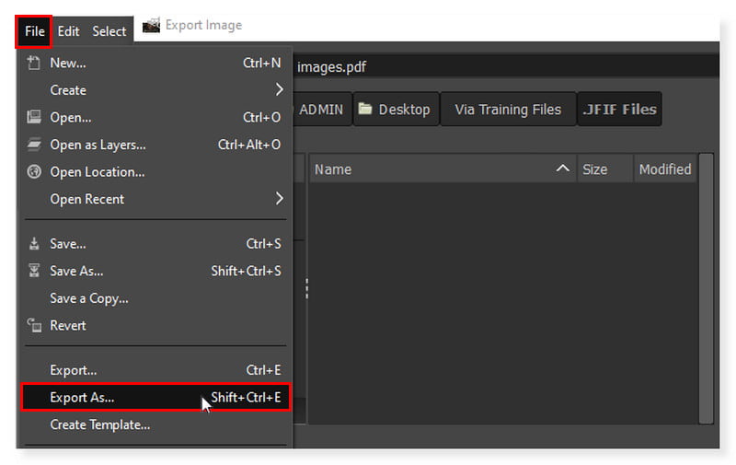736x465 pixels.
Task: Click the Save As icon
Action: (x=34, y=271)
